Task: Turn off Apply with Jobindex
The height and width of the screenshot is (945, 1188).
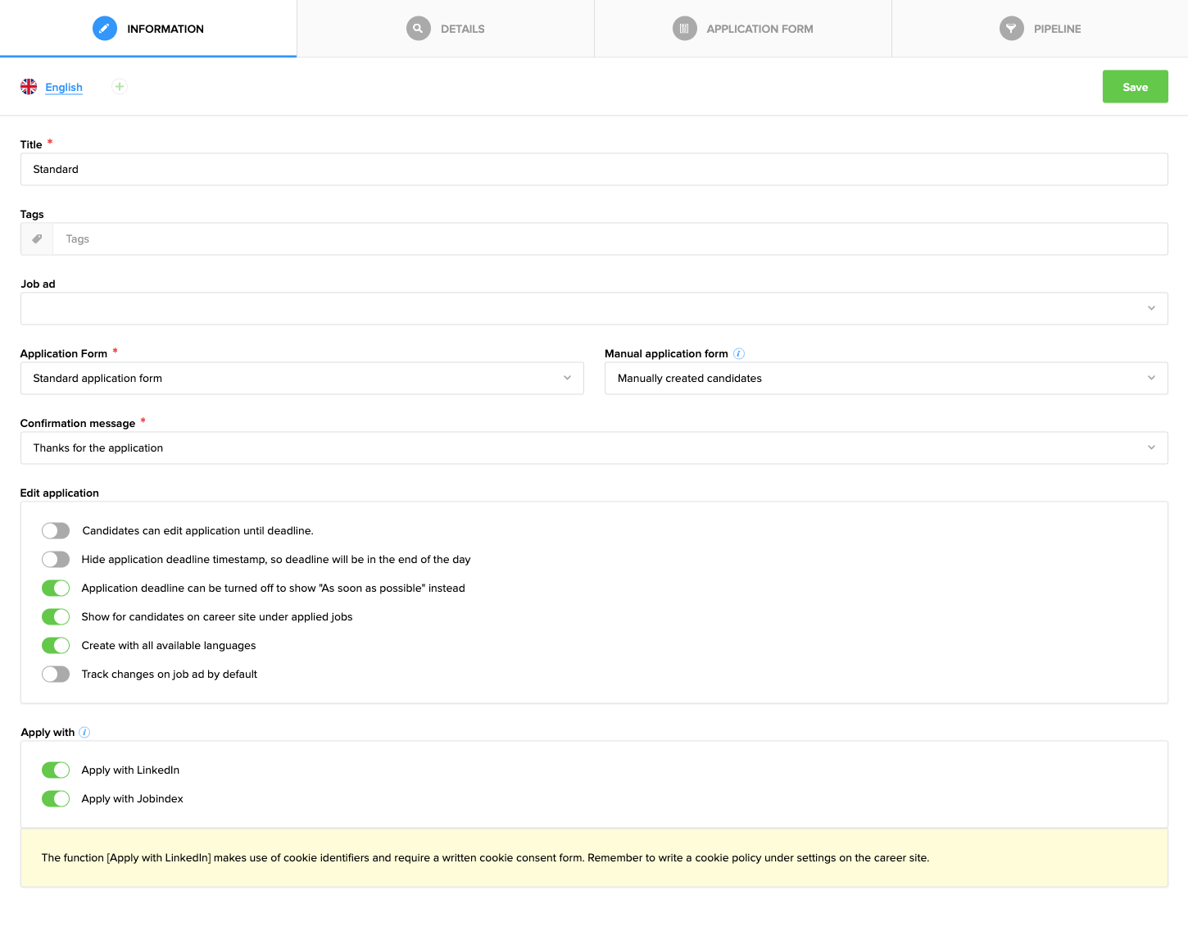Action: 56,798
